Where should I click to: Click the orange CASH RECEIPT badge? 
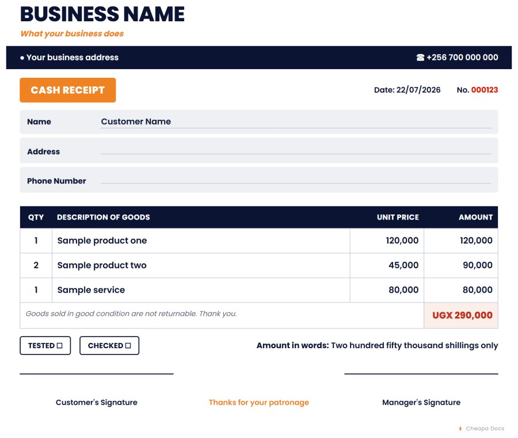coord(68,90)
